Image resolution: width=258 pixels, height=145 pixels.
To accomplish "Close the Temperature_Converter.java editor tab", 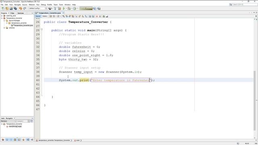I will (63, 13).
